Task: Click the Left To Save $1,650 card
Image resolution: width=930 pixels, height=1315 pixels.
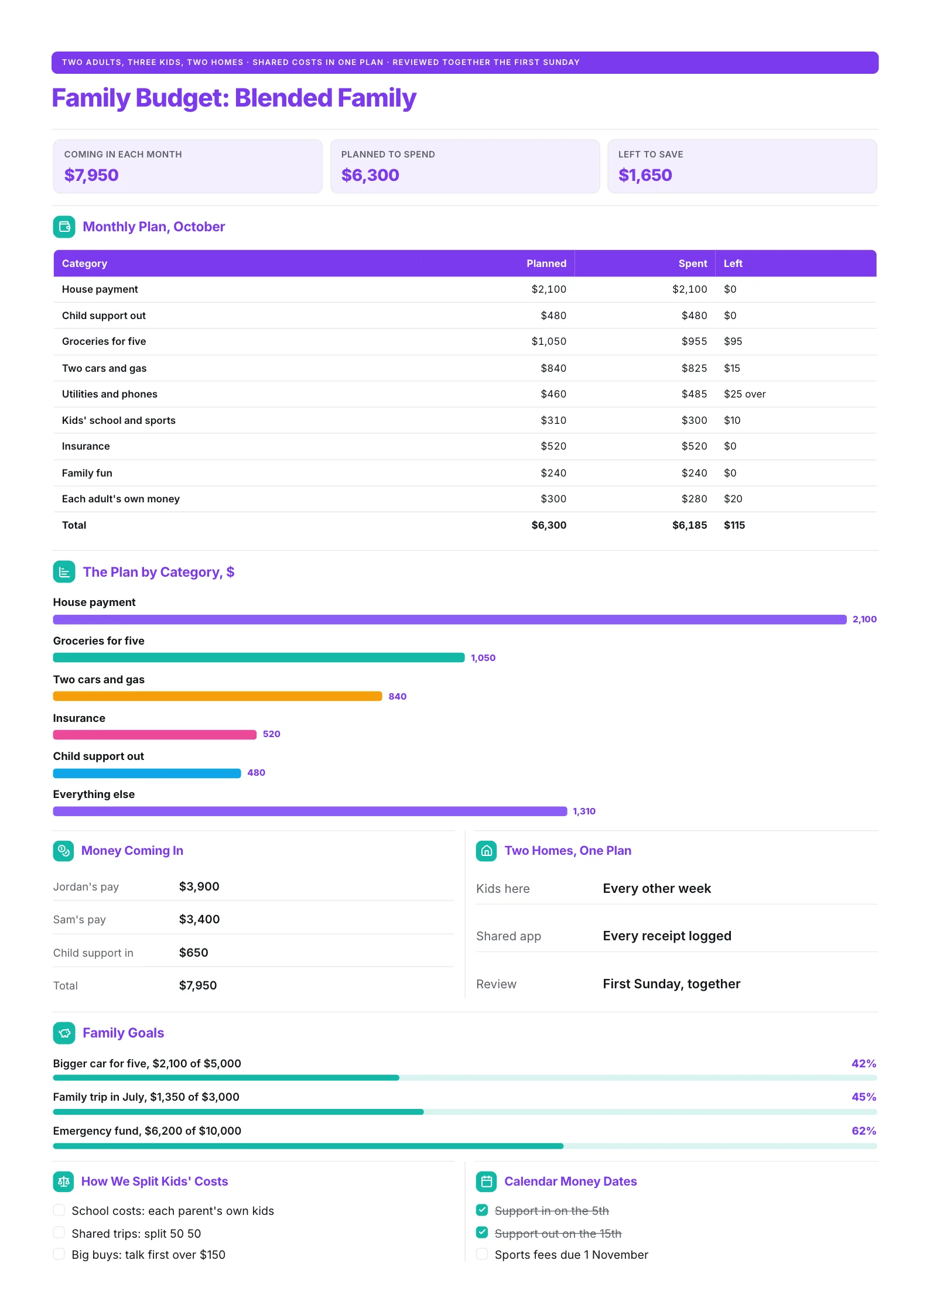Action: 742,166
